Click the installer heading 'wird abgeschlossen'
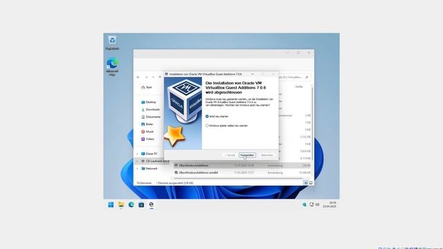Screen dimensions: 443x249 [224, 92]
